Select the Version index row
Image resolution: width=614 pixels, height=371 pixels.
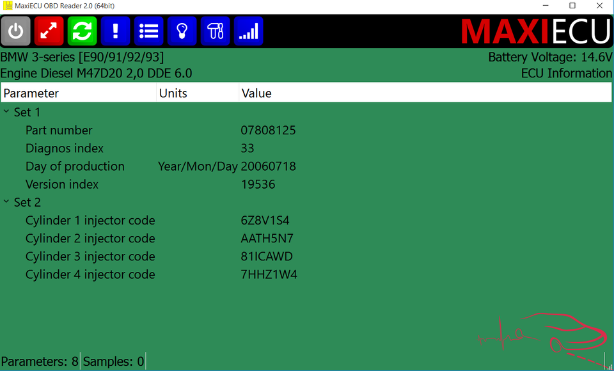[306, 184]
